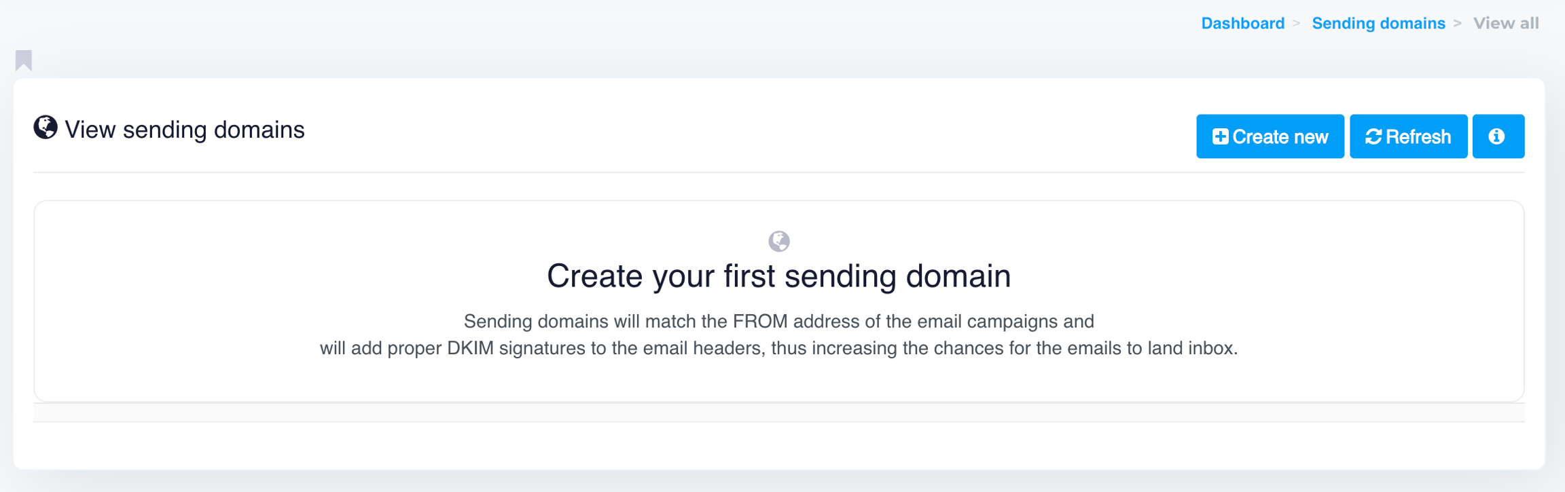The image size is (1565, 492).
Task: Click the globe icon beside the page title
Action: (46, 128)
